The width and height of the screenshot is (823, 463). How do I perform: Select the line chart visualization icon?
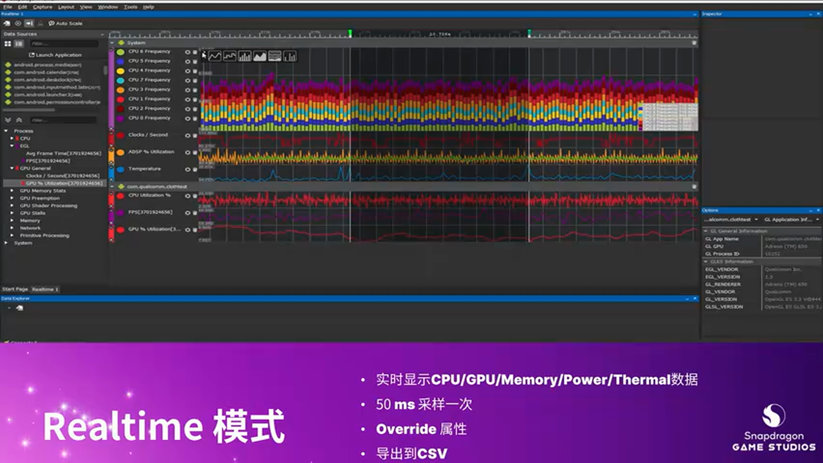215,56
